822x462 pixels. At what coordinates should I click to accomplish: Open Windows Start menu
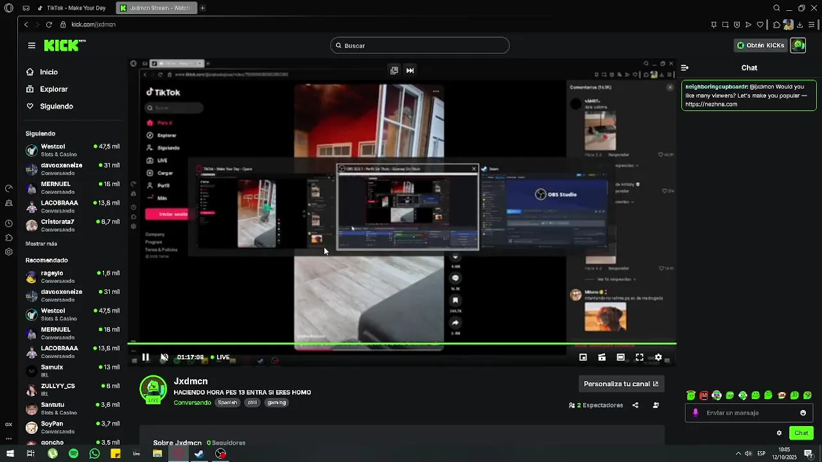pos(10,454)
